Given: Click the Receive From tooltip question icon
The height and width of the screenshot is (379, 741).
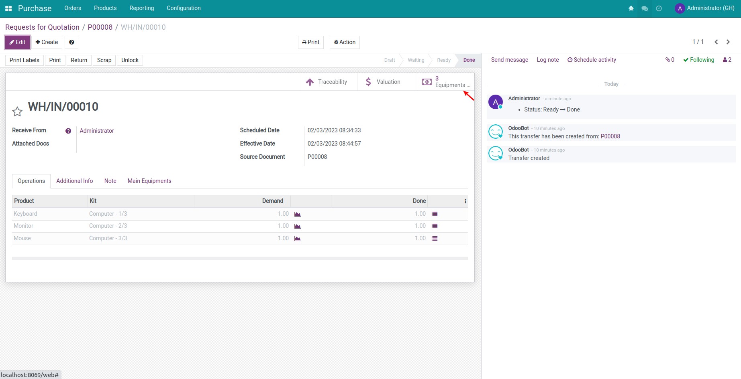Looking at the screenshot, I should [68, 131].
